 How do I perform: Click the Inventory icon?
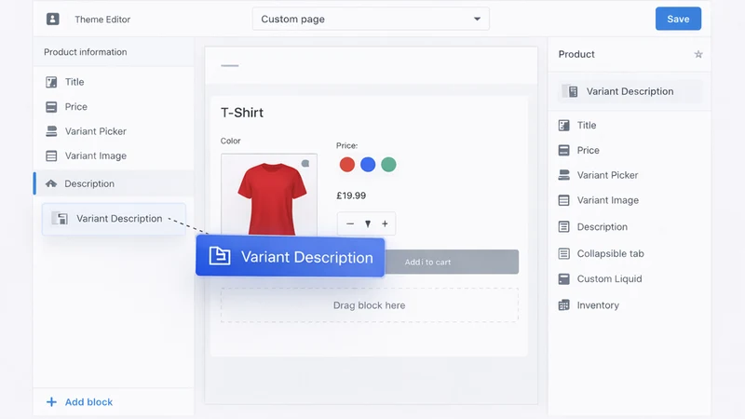tap(564, 305)
